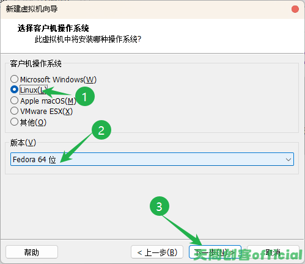The width and height of the screenshot is (305, 264).
Task: Open the Fedora 64 位 version dropdown
Action: point(152,159)
